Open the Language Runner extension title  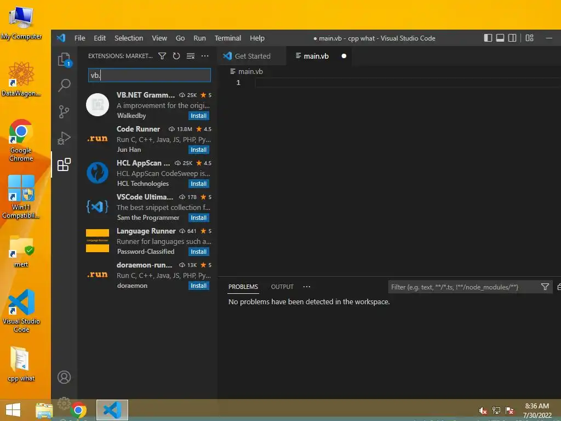146,231
